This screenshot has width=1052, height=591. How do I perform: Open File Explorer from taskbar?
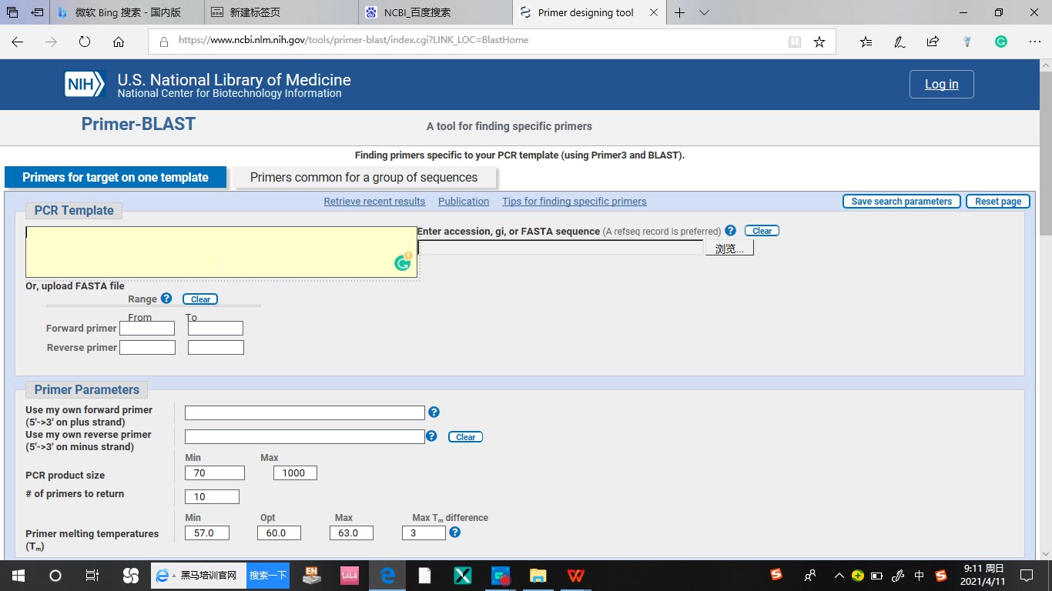(x=538, y=576)
